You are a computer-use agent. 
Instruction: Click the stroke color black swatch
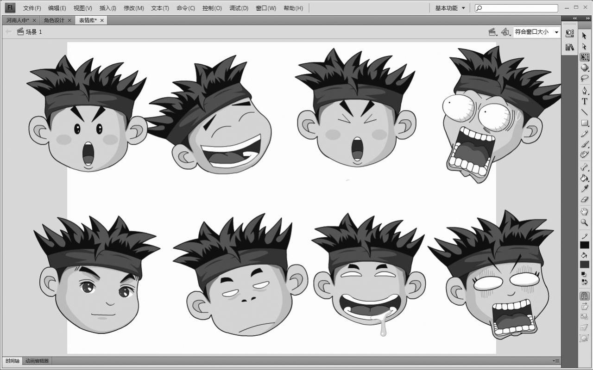584,245
